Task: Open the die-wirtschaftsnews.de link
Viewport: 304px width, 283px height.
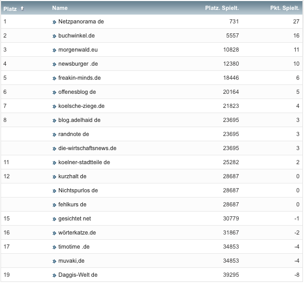Action: click(88, 149)
